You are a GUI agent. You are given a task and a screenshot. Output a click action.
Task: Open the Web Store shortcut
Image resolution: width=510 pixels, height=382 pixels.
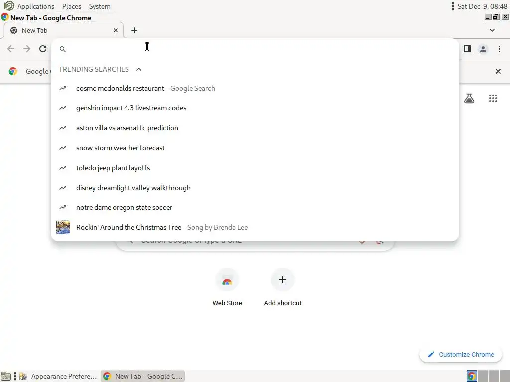coord(227,287)
